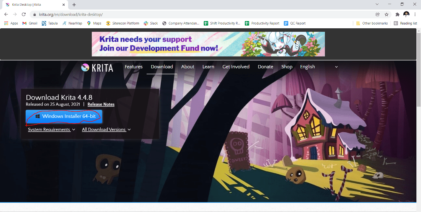Viewport: 421px width, 212px height.
Task: Open the Slack bookmark
Action: tap(151, 23)
